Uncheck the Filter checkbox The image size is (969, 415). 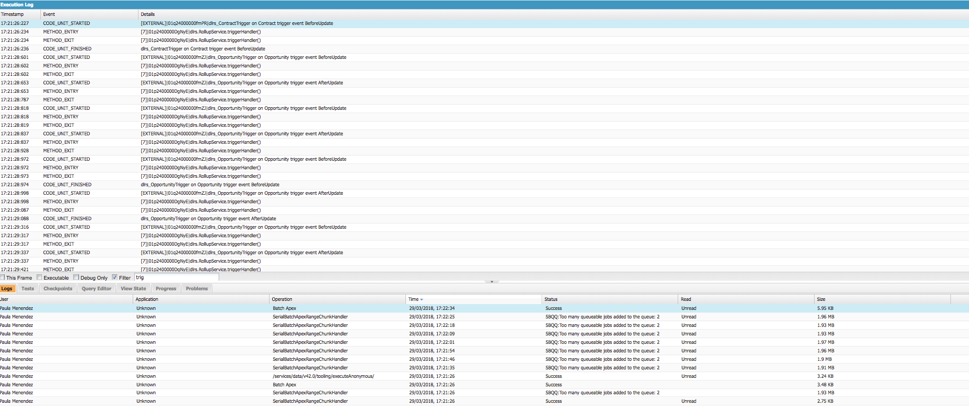115,278
